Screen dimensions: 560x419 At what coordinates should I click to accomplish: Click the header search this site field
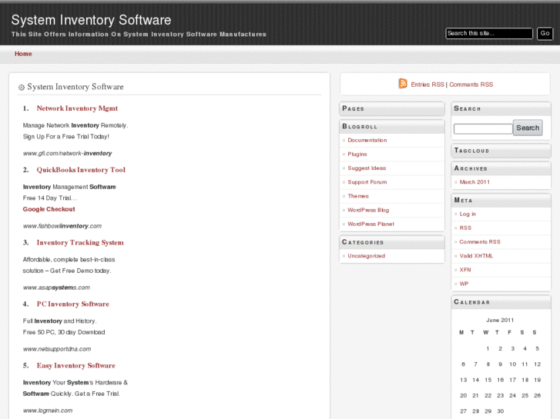click(488, 33)
